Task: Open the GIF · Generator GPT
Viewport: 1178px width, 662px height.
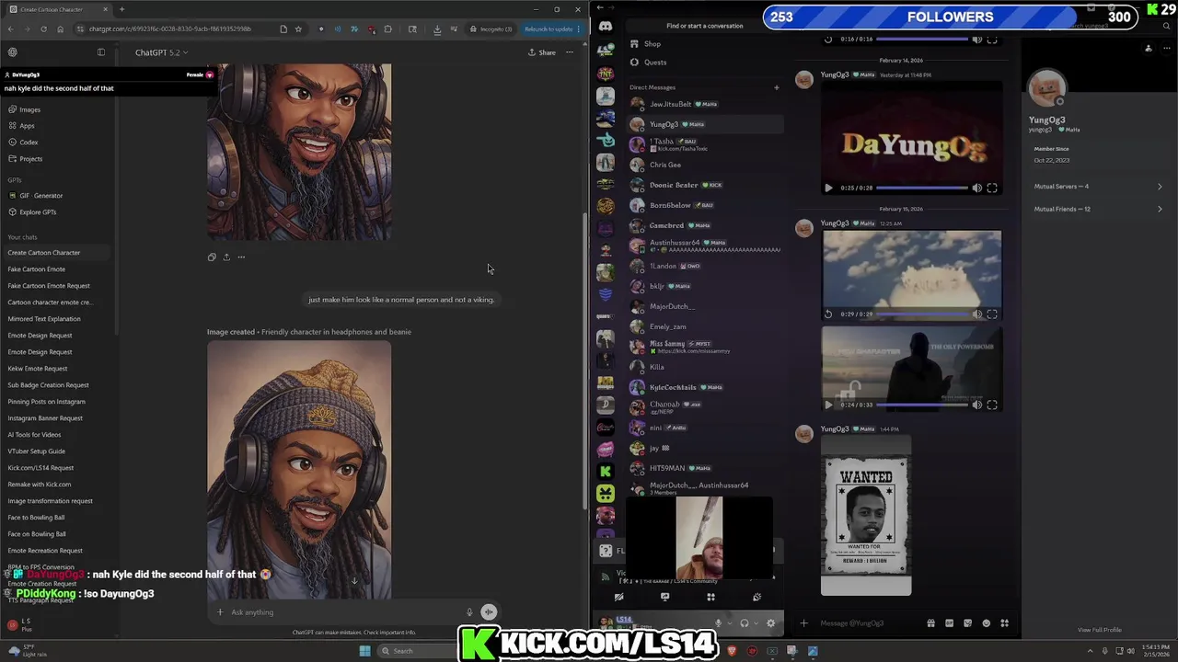Action: [x=59, y=196]
